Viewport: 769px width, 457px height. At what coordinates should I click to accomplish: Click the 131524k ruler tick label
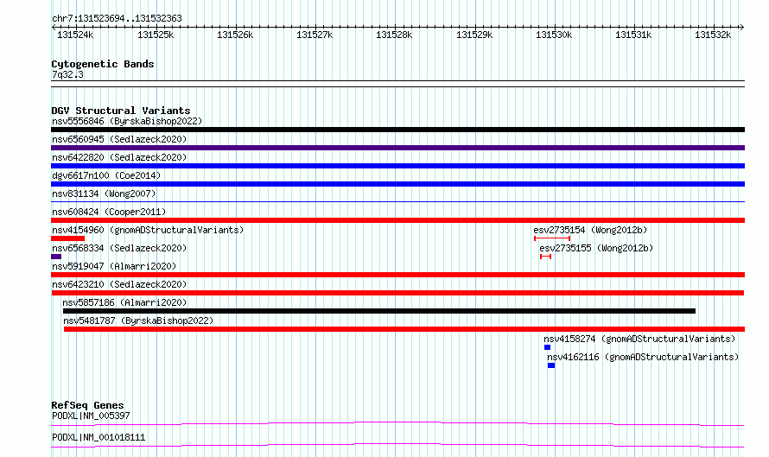75,35
